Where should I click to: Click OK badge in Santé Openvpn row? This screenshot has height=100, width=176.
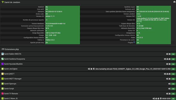[x=173, y=84]
